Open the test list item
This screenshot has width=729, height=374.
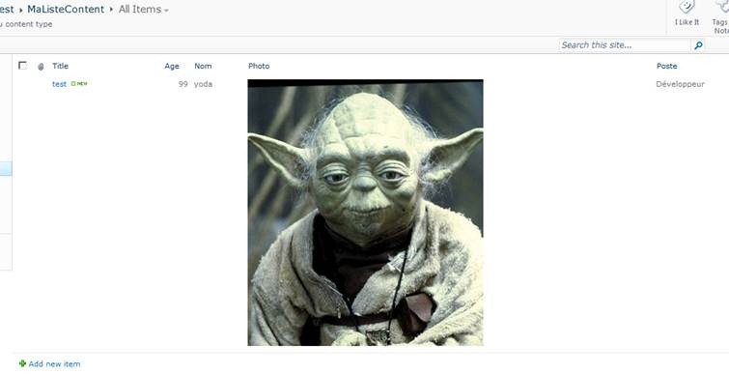60,84
